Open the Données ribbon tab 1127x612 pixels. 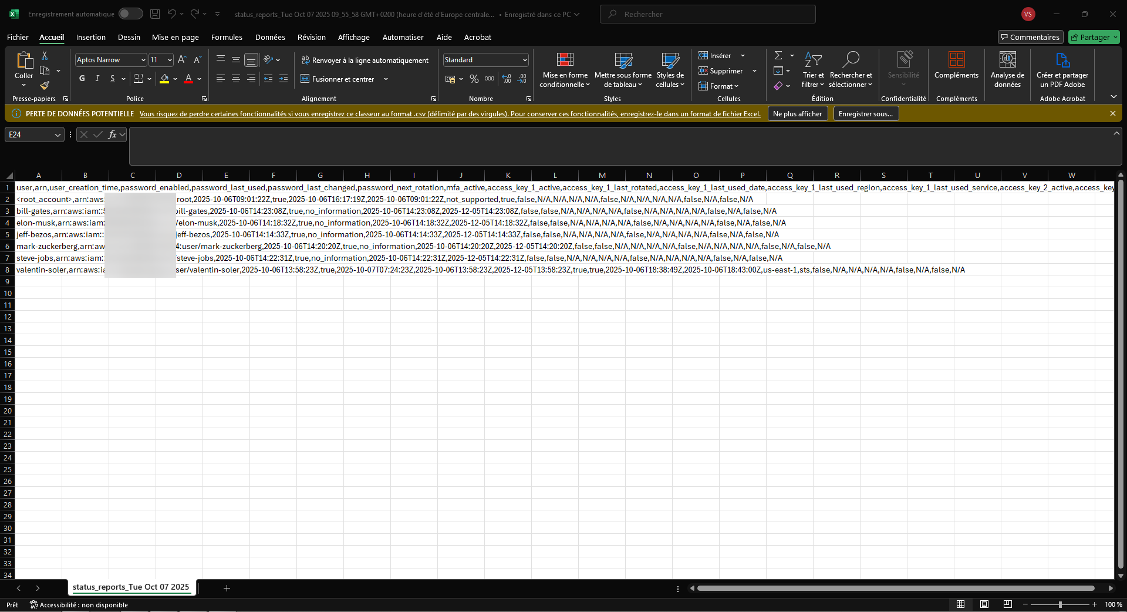point(270,37)
